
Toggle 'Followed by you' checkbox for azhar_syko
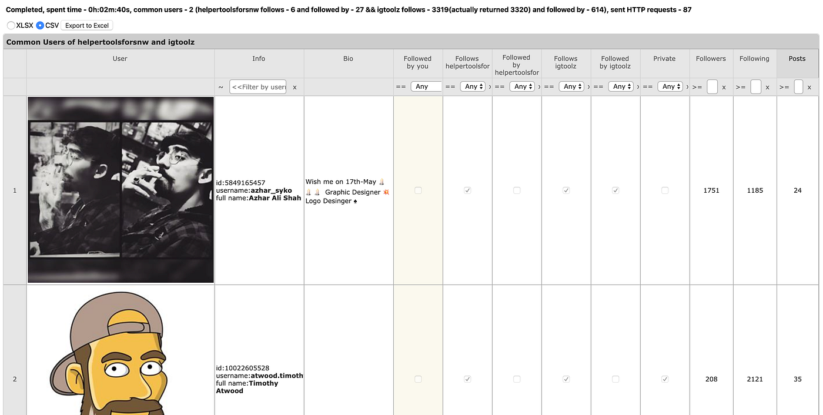pos(418,190)
